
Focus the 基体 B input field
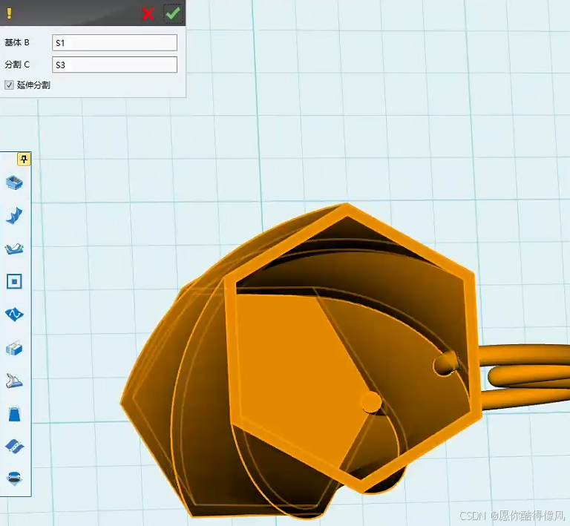click(114, 43)
